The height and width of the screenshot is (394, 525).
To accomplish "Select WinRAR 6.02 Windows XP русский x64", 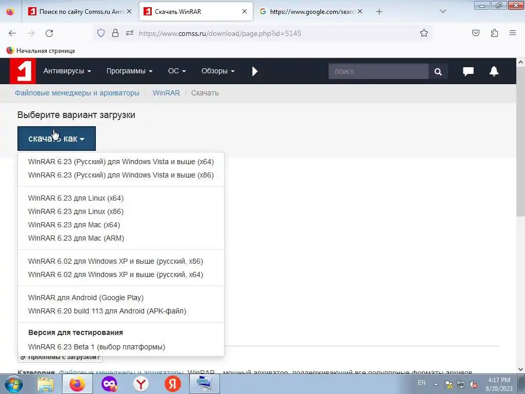I will point(115,274).
